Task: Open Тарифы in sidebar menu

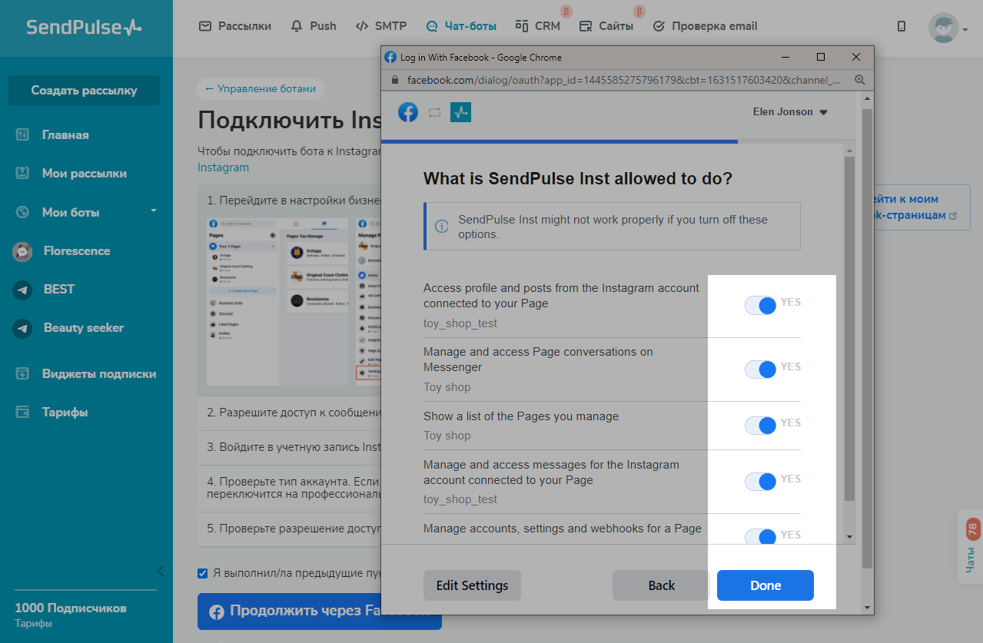Action: [65, 412]
